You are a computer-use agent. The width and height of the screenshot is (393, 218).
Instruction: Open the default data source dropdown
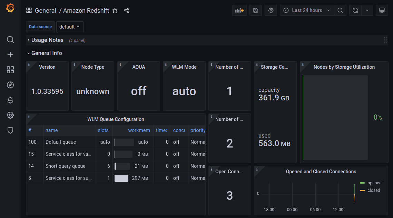(x=70, y=26)
